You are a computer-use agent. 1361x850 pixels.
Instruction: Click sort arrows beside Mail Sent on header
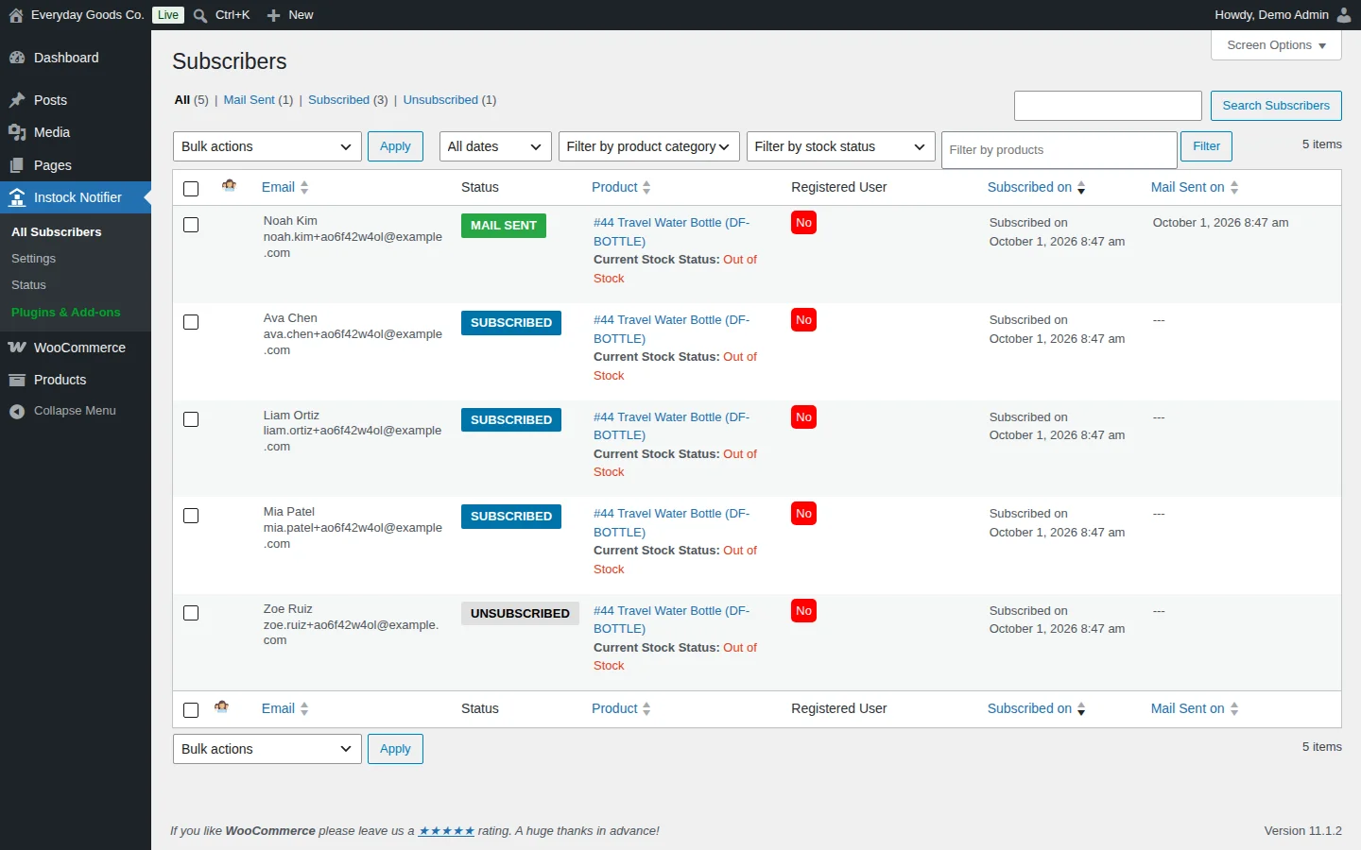(1234, 187)
